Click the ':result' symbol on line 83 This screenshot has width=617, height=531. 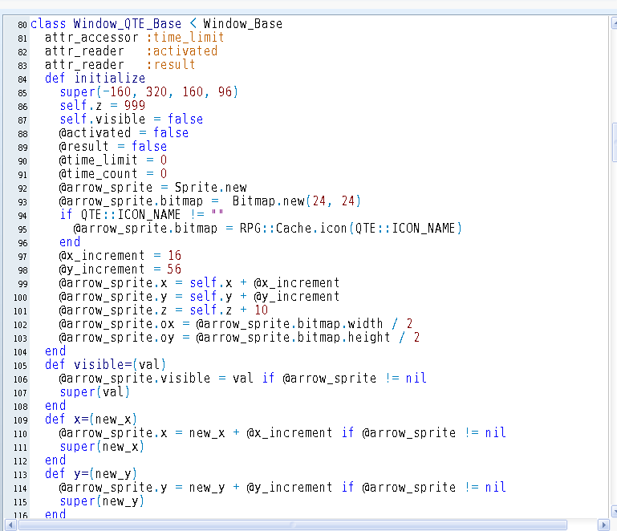click(171, 64)
